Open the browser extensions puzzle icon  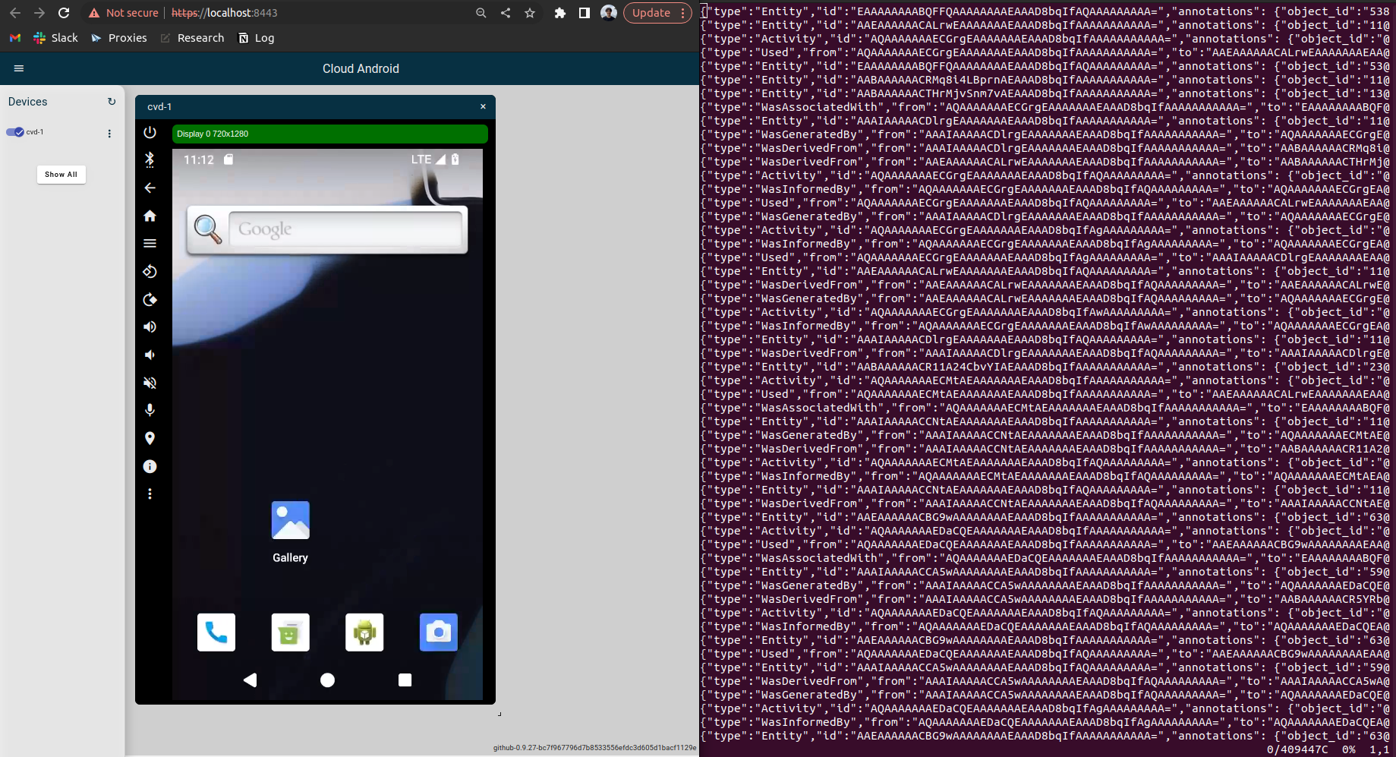(560, 13)
